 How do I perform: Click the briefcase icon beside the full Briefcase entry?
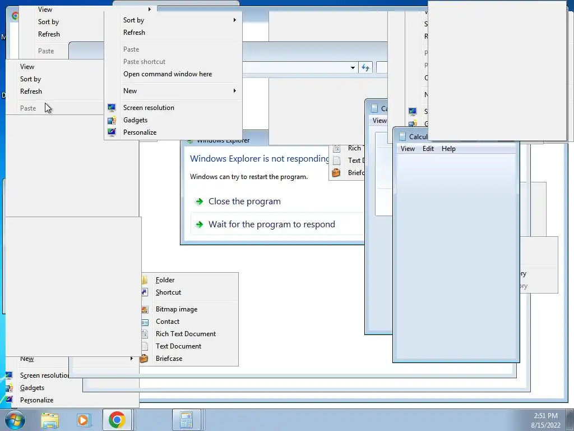144,359
